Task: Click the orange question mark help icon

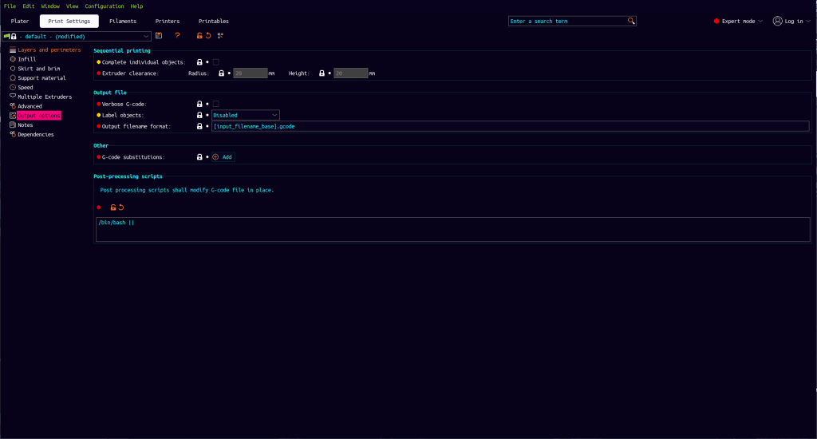Action: tap(177, 36)
